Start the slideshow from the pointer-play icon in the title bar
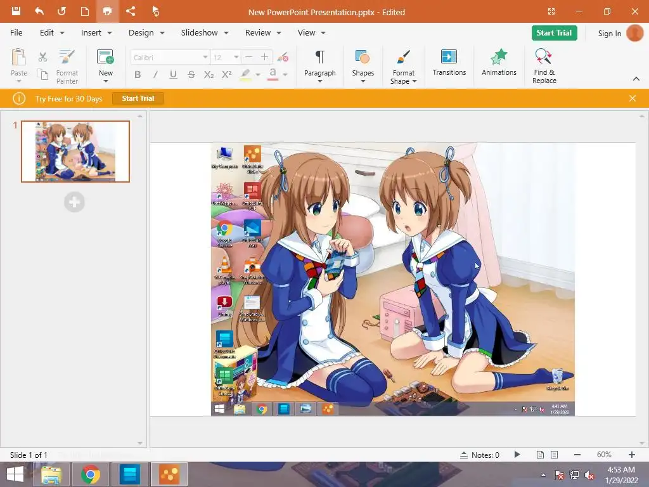 click(x=155, y=11)
